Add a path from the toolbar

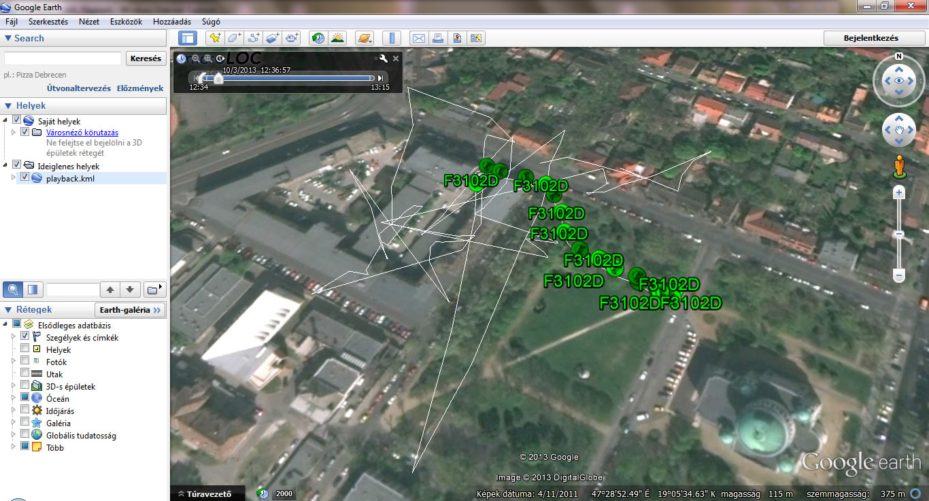(254, 38)
